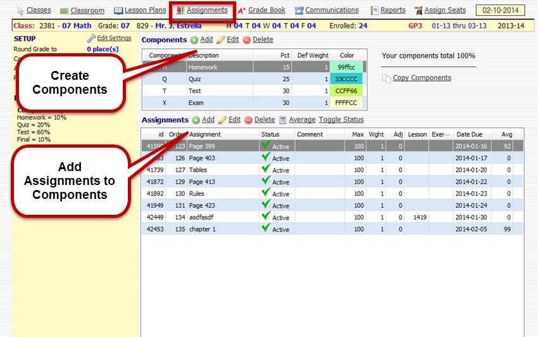Viewport: 538px width, 337px height.
Task: Click the 07 Math class name
Action: pyautogui.click(x=77, y=26)
